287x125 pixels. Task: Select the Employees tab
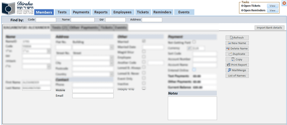point(122,12)
